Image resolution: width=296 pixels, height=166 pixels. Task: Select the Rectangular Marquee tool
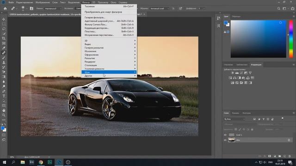click(4, 24)
